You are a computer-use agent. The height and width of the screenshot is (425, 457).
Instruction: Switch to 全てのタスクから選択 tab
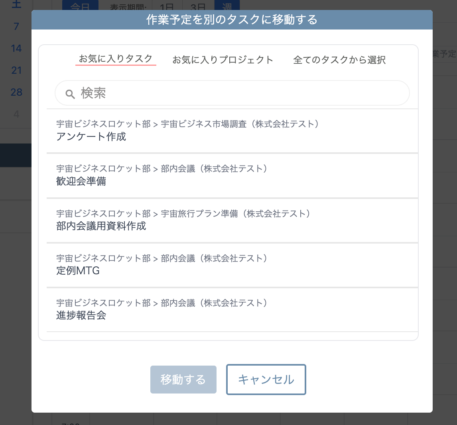[x=339, y=59]
